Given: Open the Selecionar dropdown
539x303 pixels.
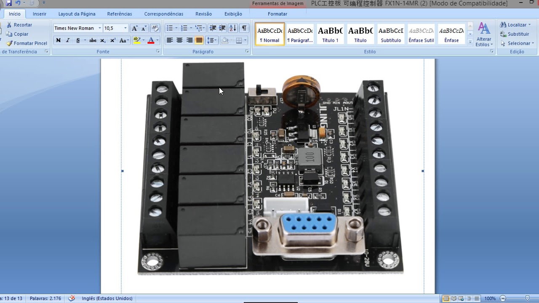Looking at the screenshot, I should pos(518,43).
